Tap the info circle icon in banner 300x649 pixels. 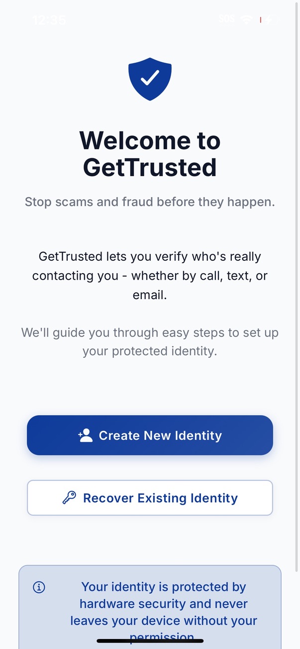point(39,587)
